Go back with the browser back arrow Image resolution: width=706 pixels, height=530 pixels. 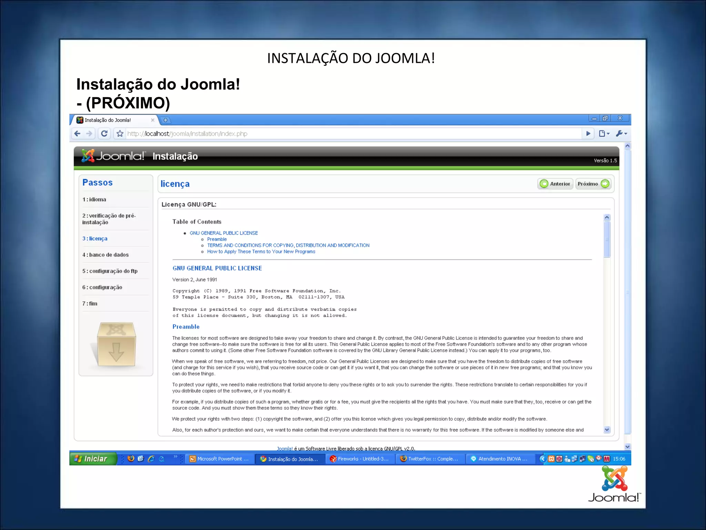click(78, 134)
